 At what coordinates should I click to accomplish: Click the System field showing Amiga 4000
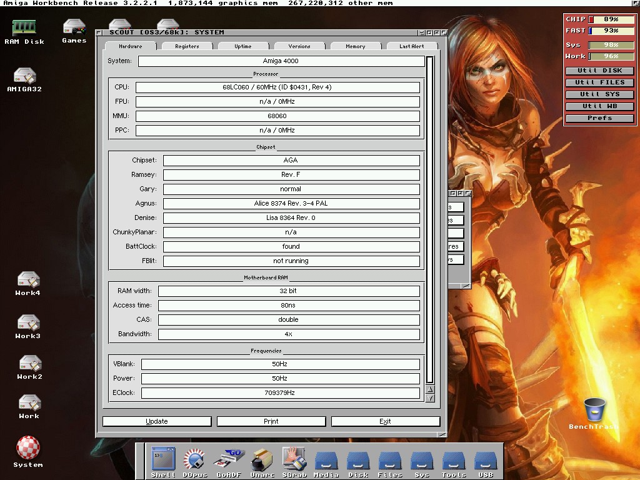(x=281, y=61)
